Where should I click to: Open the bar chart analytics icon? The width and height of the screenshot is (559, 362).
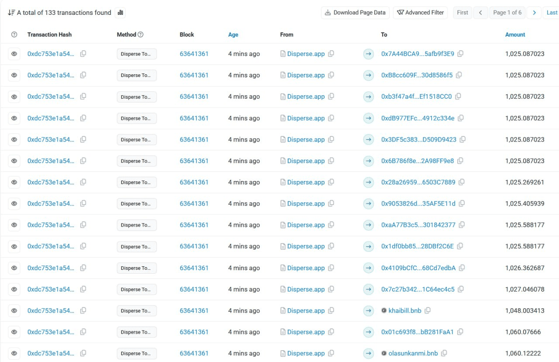[x=121, y=13]
